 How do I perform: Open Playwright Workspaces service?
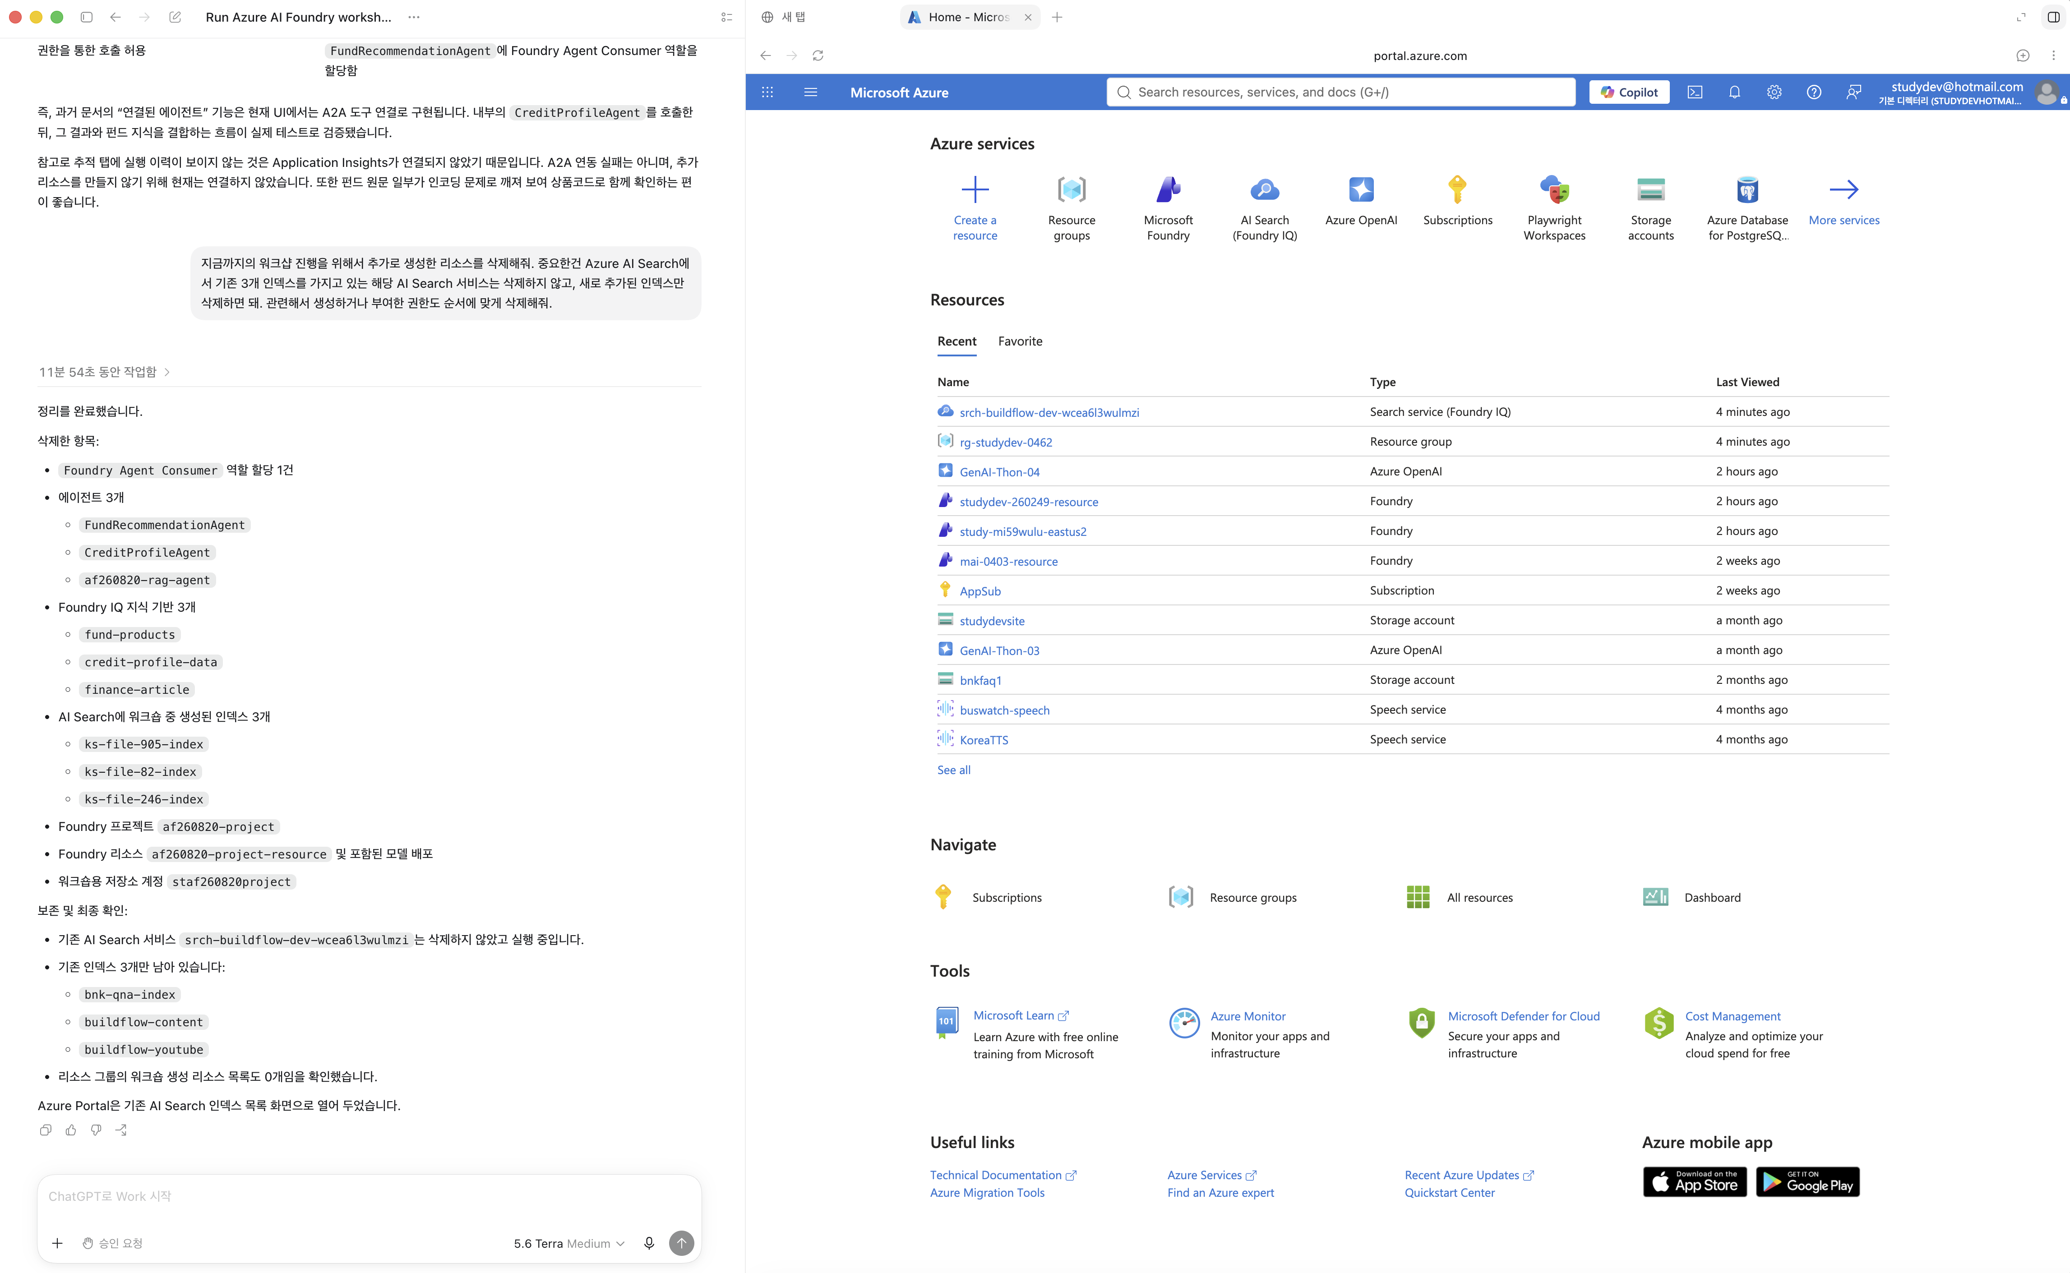[1554, 189]
